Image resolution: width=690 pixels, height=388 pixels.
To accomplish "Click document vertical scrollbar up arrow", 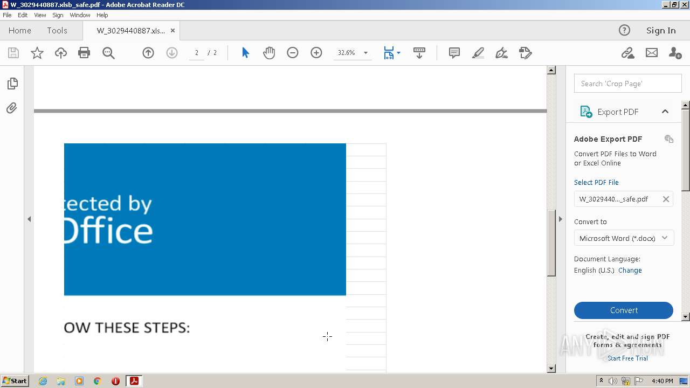I will pos(551,70).
